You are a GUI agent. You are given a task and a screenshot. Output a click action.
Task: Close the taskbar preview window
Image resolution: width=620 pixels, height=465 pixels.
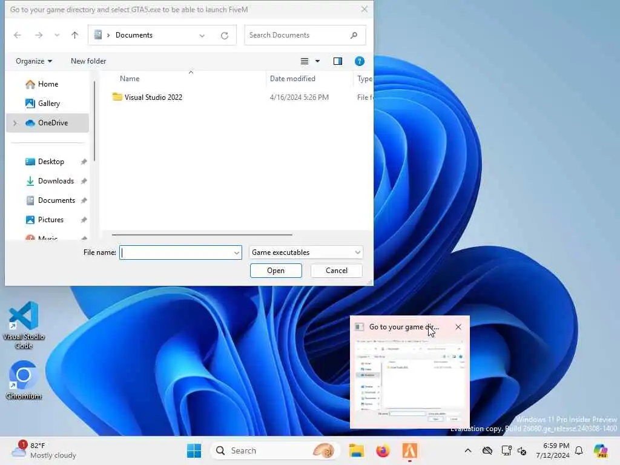pyautogui.click(x=458, y=327)
